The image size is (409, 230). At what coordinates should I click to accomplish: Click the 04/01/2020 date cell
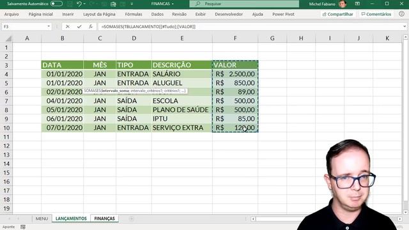tap(63, 101)
